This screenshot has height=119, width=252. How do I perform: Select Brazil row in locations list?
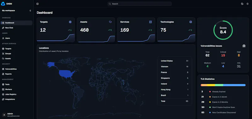coord(175,96)
